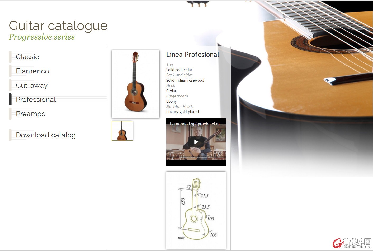Click the 'Guitar catalogue' heading

58,26
